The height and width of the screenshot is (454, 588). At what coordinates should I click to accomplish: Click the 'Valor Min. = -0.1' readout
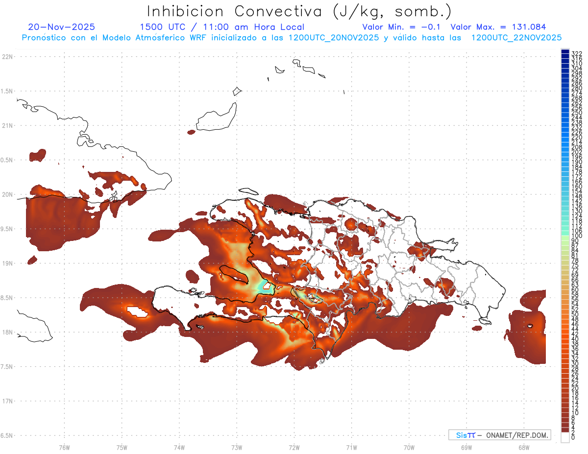(x=402, y=27)
